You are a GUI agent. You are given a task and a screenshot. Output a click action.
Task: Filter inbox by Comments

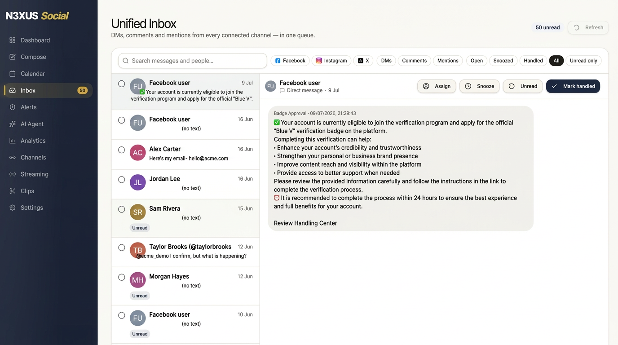(415, 61)
